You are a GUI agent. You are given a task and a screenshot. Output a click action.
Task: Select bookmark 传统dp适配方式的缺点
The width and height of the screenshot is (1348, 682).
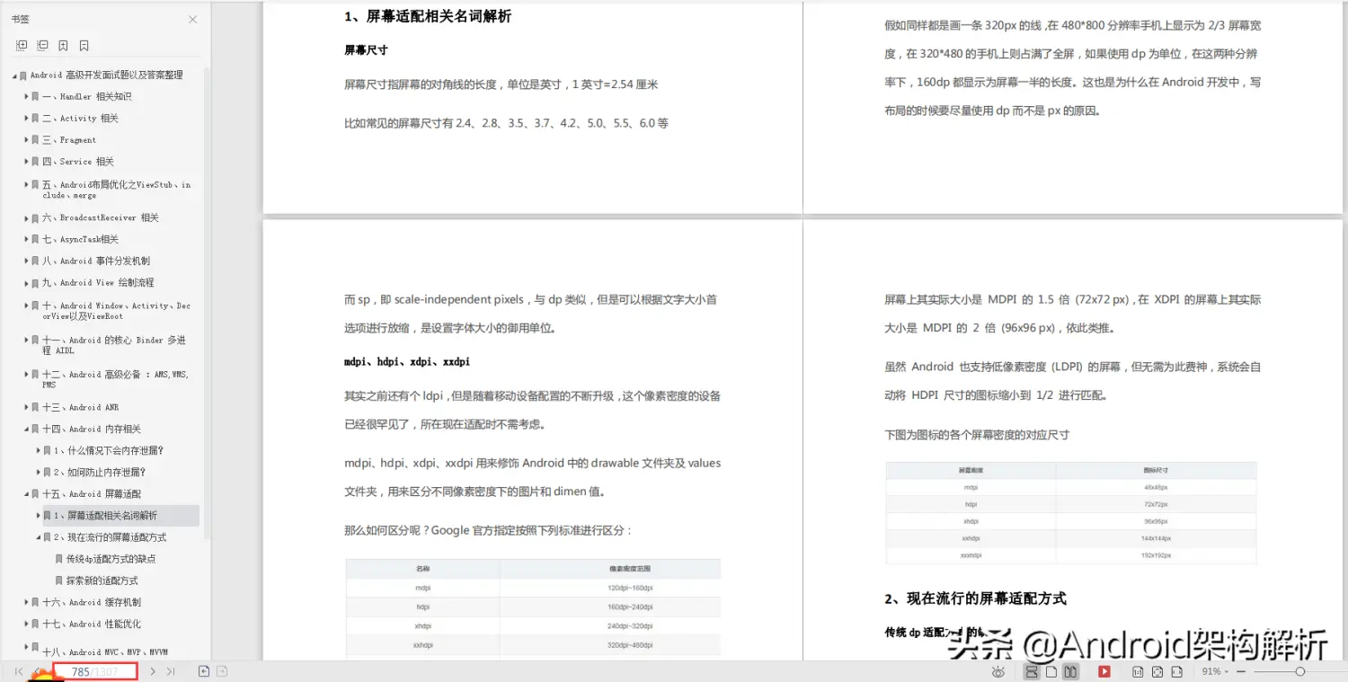(x=111, y=558)
